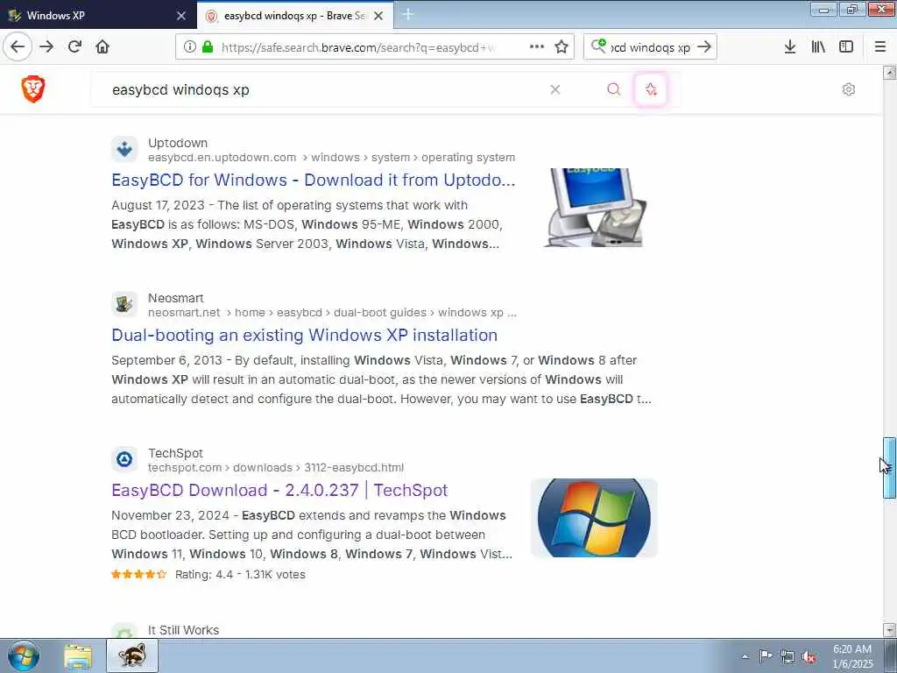Click the muted volume tray icon
Viewport: 897px width, 673px height.
click(809, 656)
